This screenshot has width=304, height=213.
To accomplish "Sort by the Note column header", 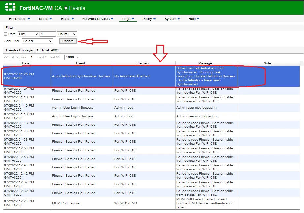I will click(267, 63).
